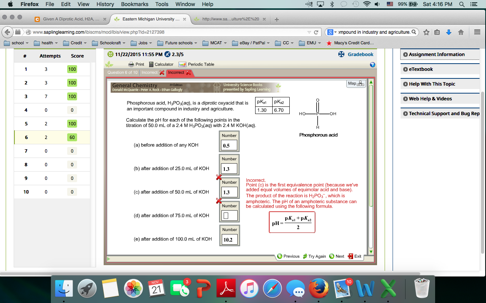This screenshot has width=486, height=303.
Task: Click the Map button
Action: 356,83
